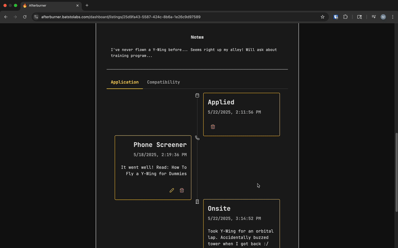Click the phone marker on timeline
Viewport: 398px width, 248px height.
197,138
